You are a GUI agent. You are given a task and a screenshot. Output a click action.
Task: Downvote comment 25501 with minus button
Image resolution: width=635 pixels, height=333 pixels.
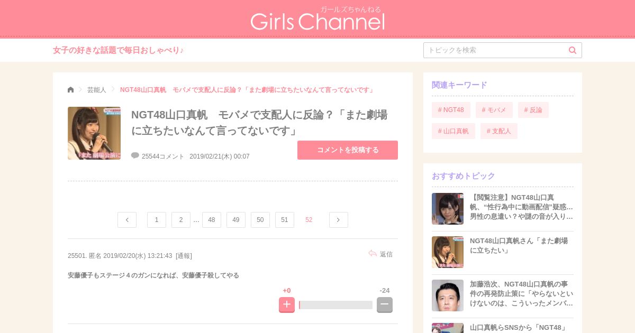tap(385, 304)
